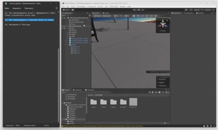Click Save Search star icon in Project

163,92
